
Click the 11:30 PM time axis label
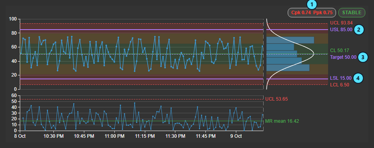click(175, 136)
